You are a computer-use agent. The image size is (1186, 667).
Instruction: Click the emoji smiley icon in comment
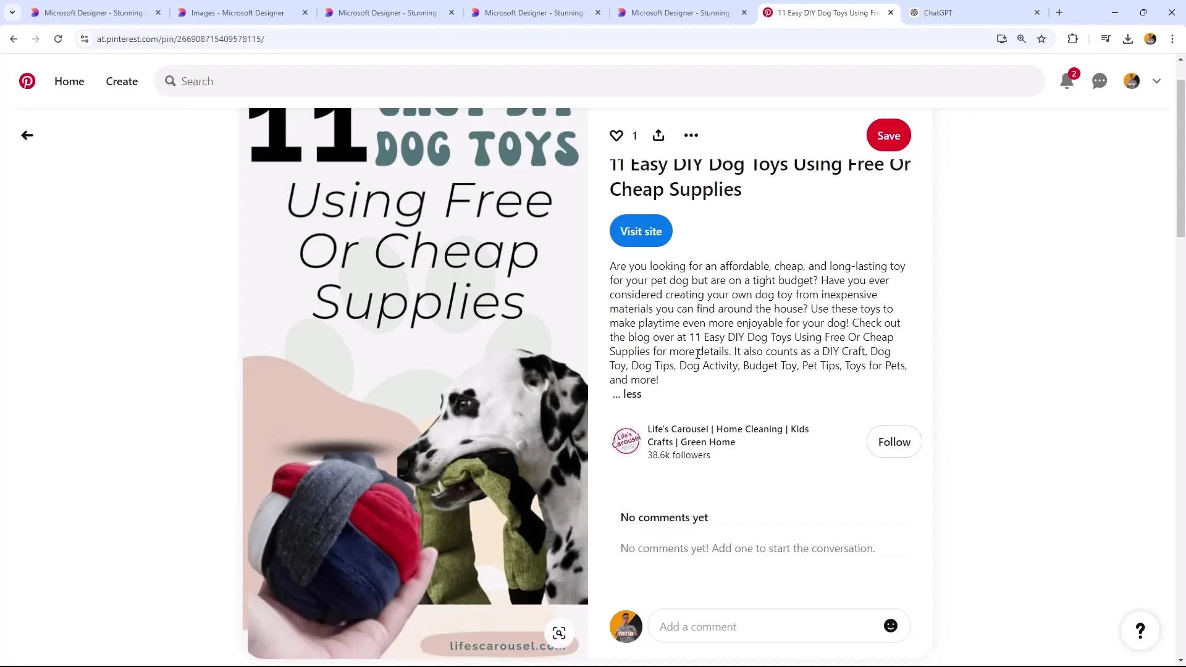pos(893,627)
